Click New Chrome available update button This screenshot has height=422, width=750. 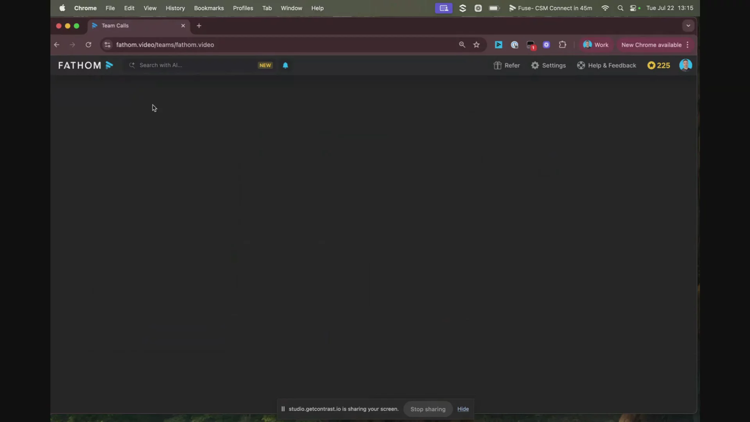click(x=651, y=45)
